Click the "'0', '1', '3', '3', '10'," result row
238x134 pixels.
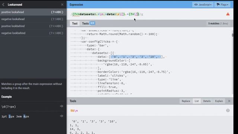tap(94, 122)
